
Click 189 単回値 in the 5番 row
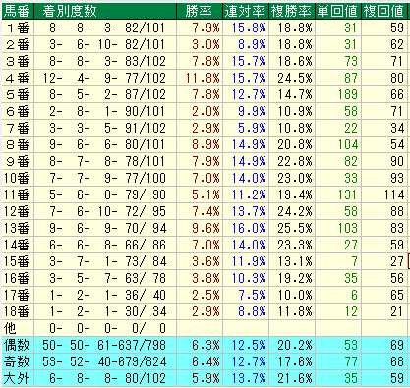click(347, 94)
